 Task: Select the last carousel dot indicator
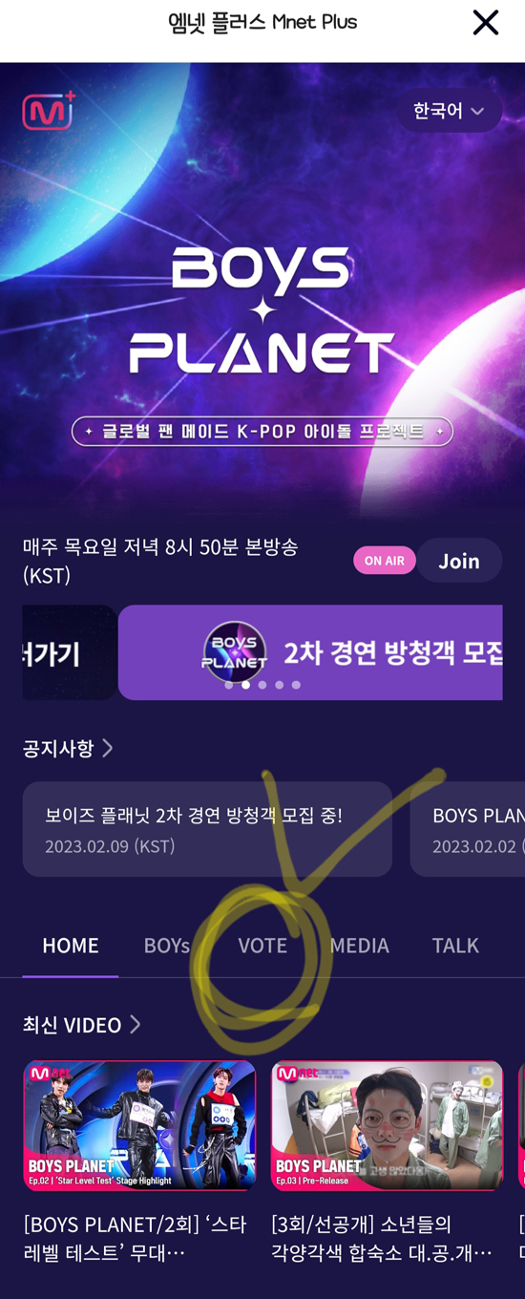click(296, 685)
